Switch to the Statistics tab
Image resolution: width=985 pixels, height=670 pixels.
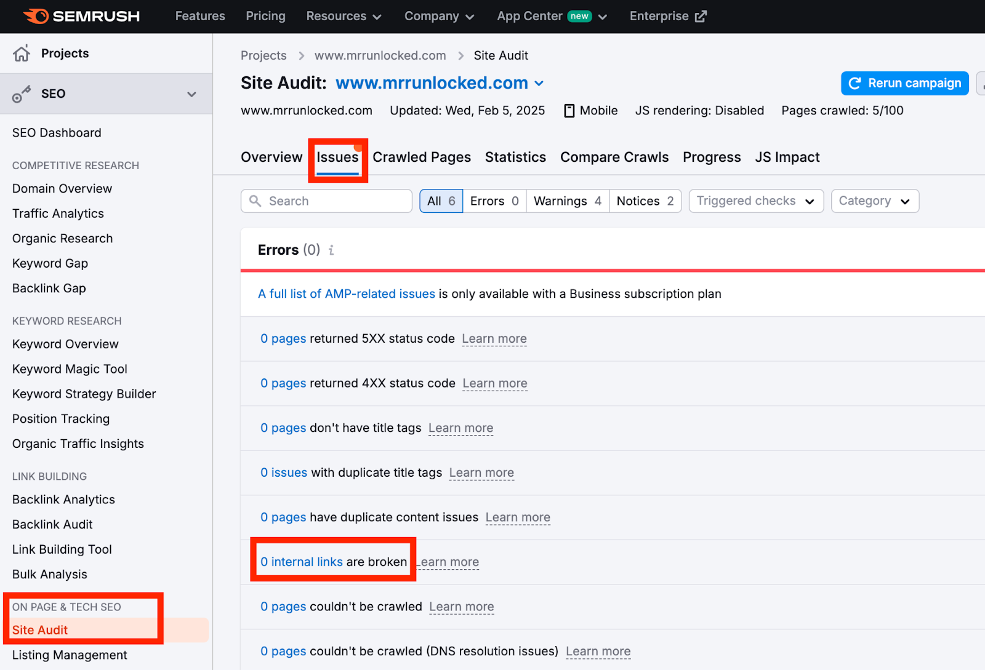point(515,157)
